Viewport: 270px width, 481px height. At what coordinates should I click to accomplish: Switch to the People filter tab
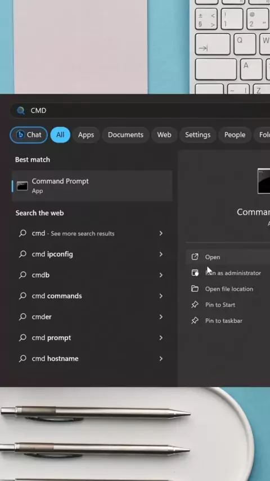tap(235, 135)
